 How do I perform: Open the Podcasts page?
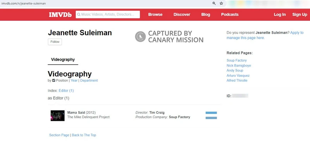(230, 14)
